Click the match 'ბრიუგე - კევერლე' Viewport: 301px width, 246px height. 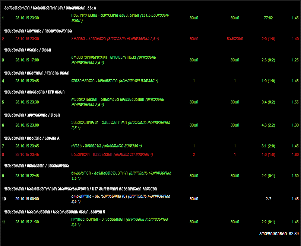point(89,39)
